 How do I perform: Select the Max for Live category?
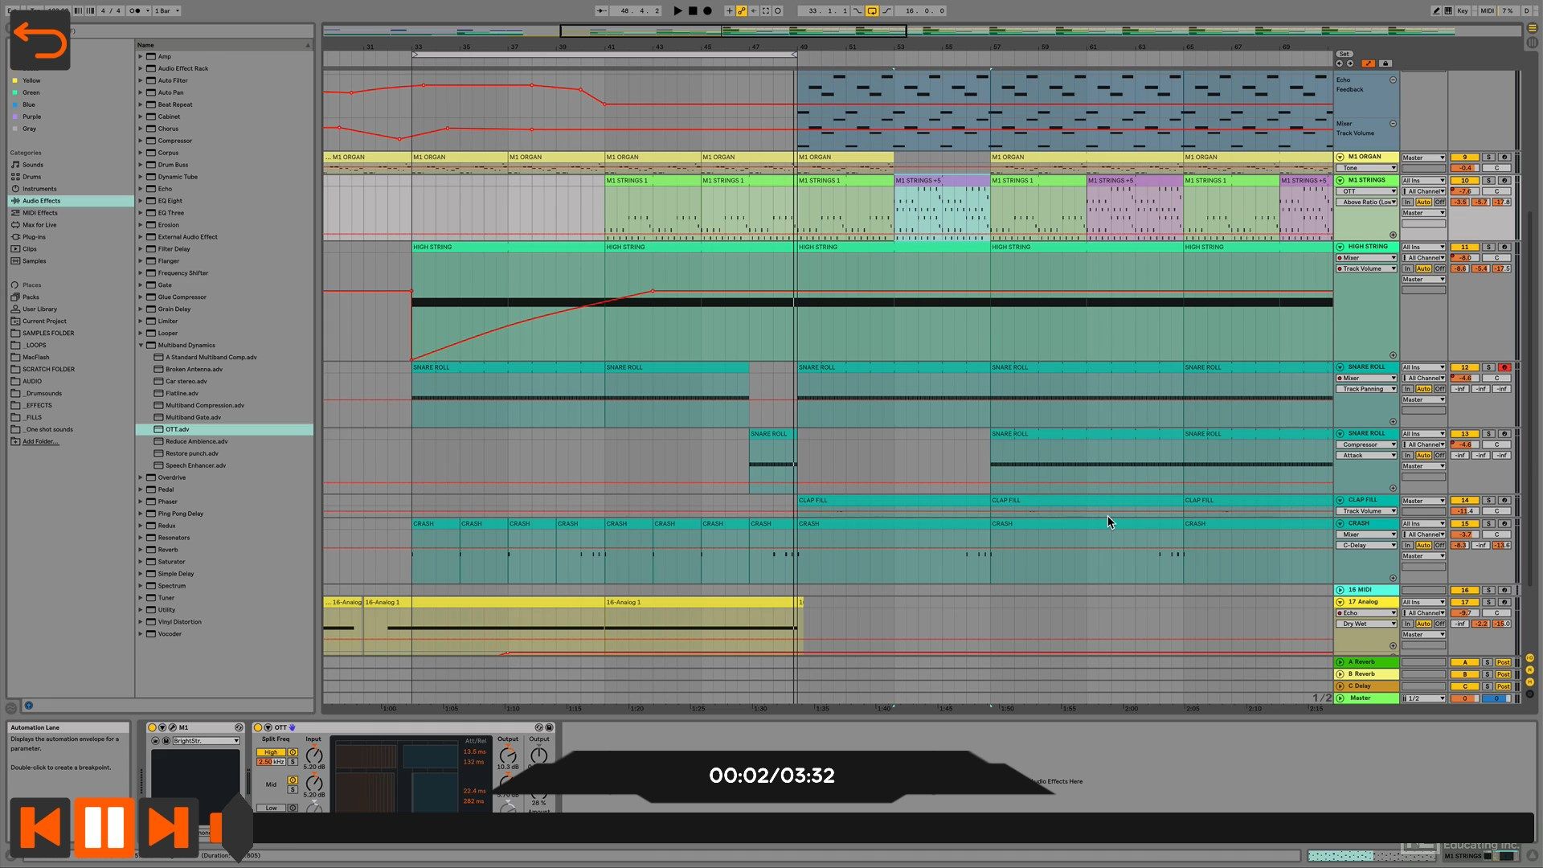pos(39,225)
